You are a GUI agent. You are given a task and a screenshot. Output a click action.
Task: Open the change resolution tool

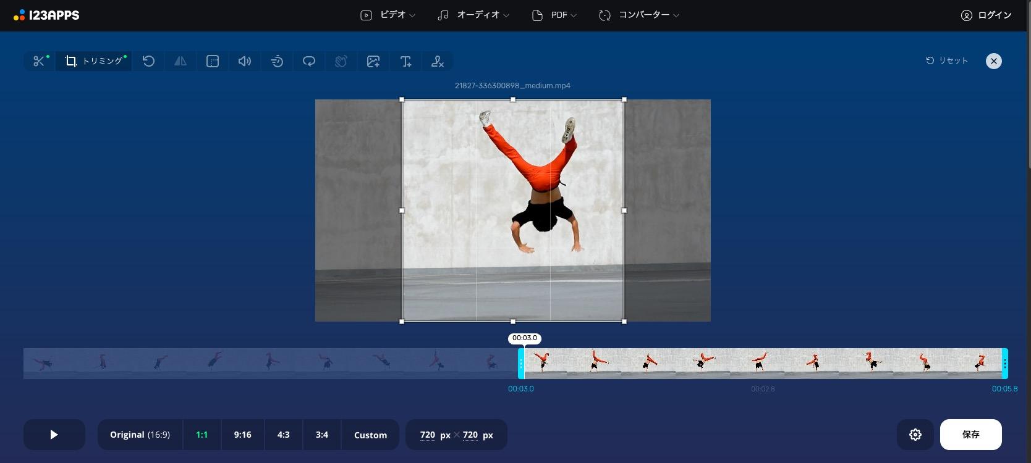click(213, 61)
